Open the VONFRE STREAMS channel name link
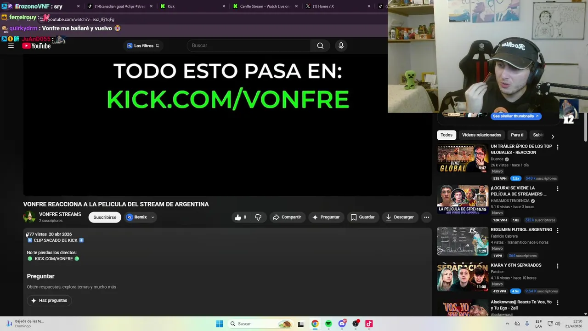The height and width of the screenshot is (331, 588). point(60,214)
